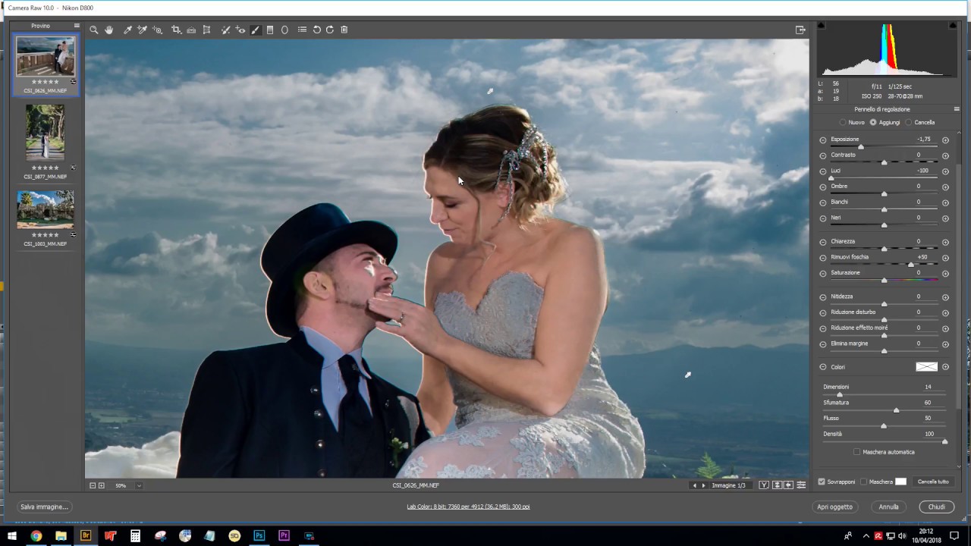The image size is (971, 546).
Task: Zoom out with the minus button
Action: [93, 485]
